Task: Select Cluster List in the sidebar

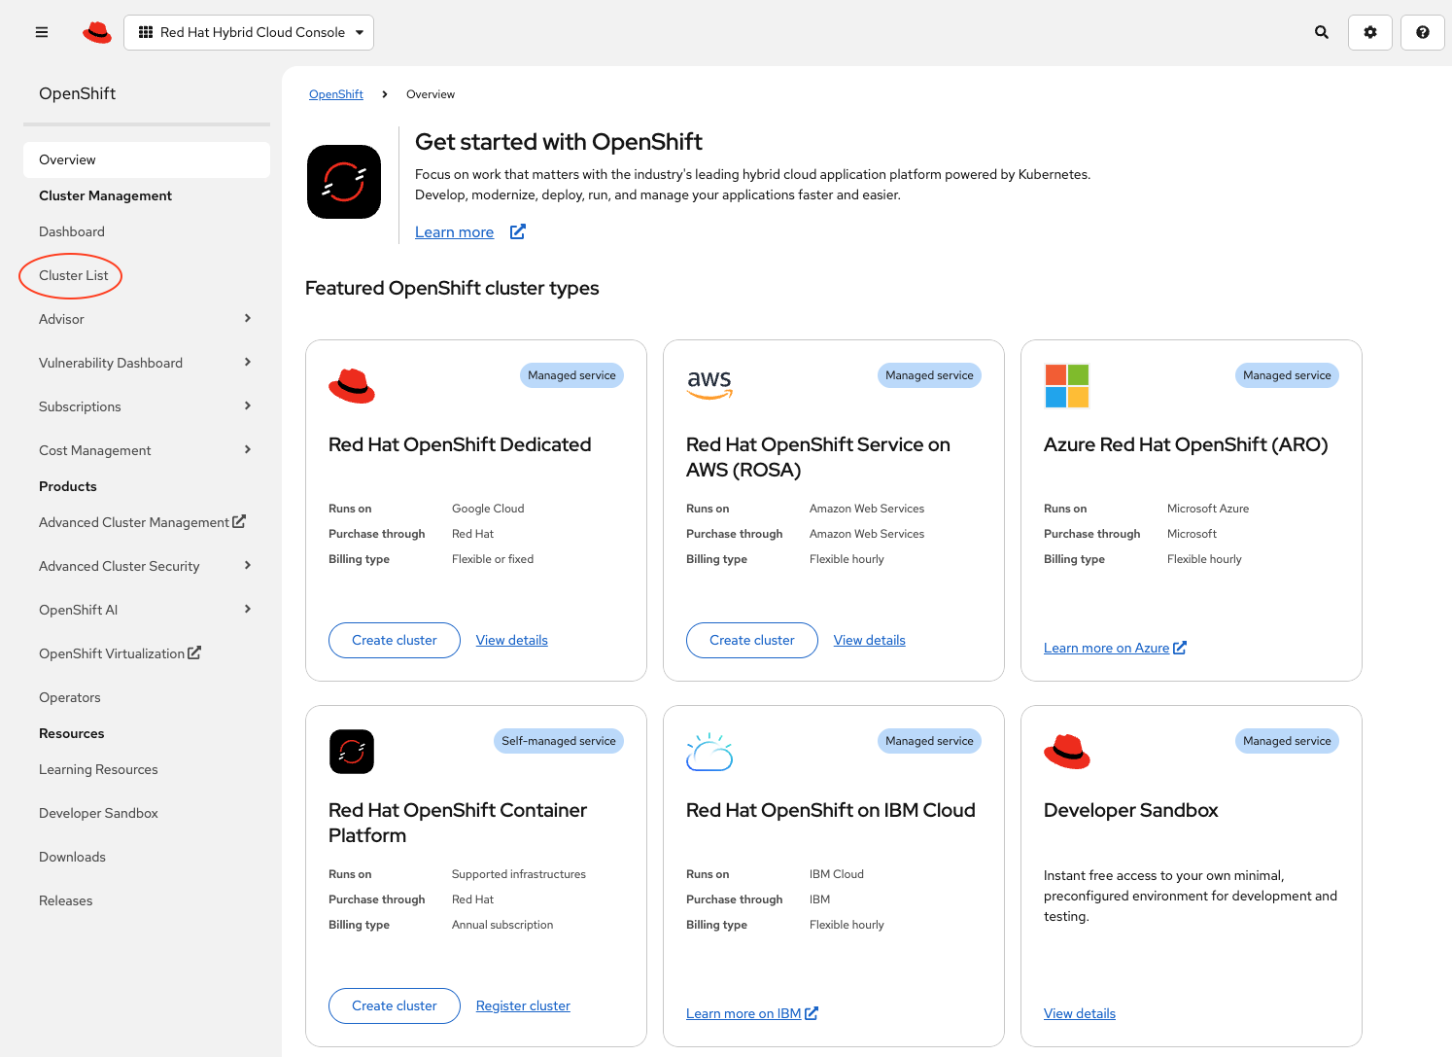Action: pos(74,275)
